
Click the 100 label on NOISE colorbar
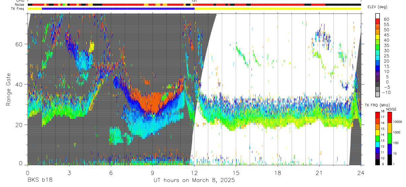(396, 143)
